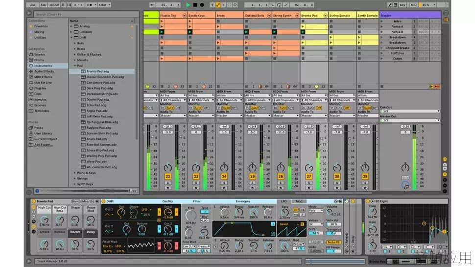The height and width of the screenshot is (267, 475).
Task: Open Samples category in browser
Action: (x=40, y=99)
